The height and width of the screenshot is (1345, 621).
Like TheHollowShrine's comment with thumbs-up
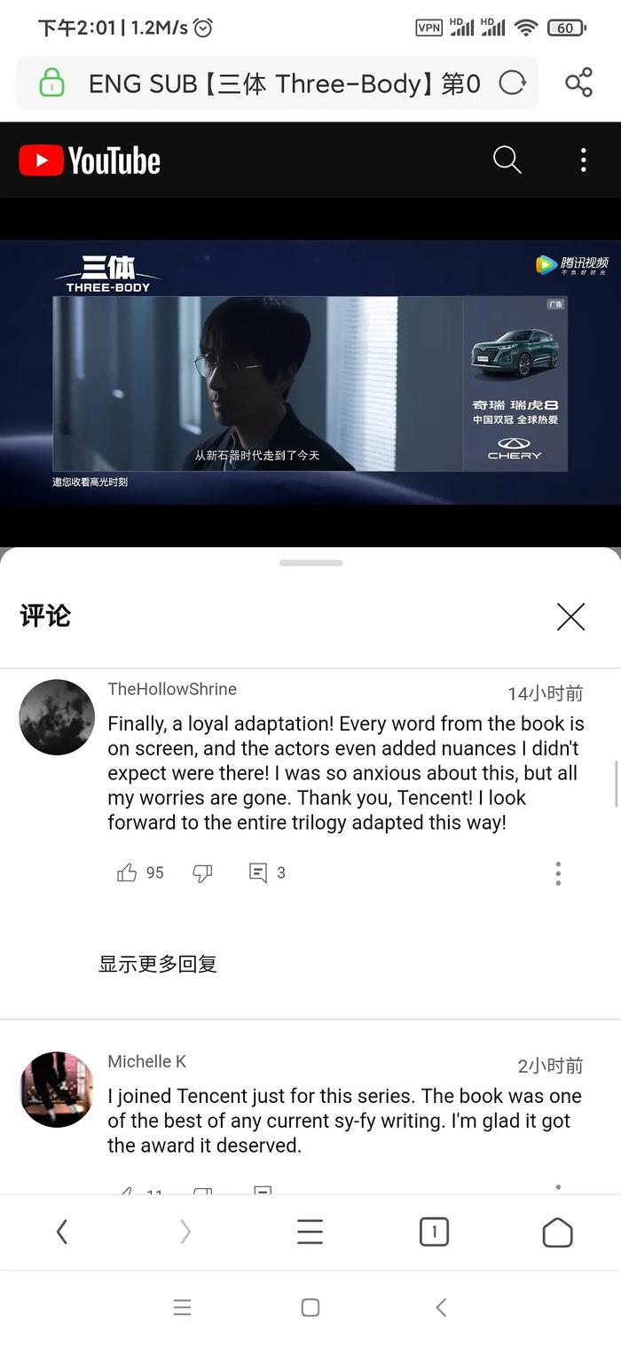click(127, 873)
